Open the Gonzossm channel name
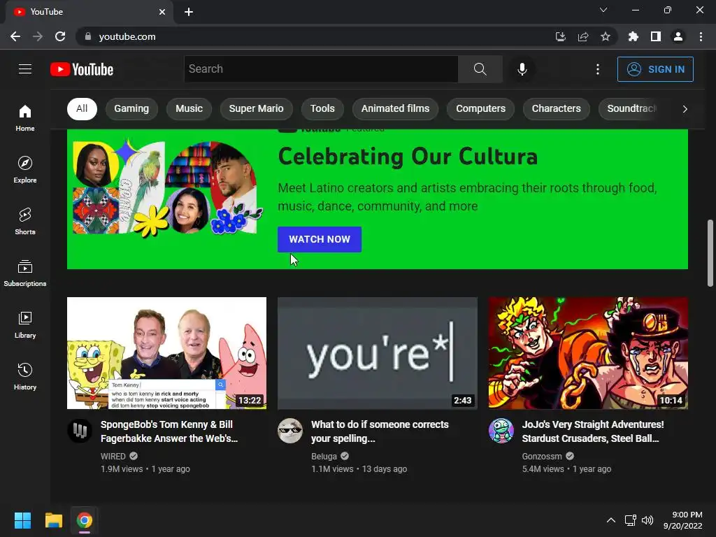Viewport: 716px width, 537px height. tap(542, 456)
